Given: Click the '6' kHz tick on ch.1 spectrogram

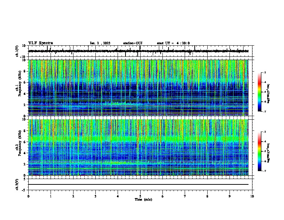Looking at the screenshot, I should tap(25, 82).
